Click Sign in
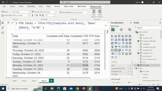Screen dimensions: 162x91 point(138,2)
